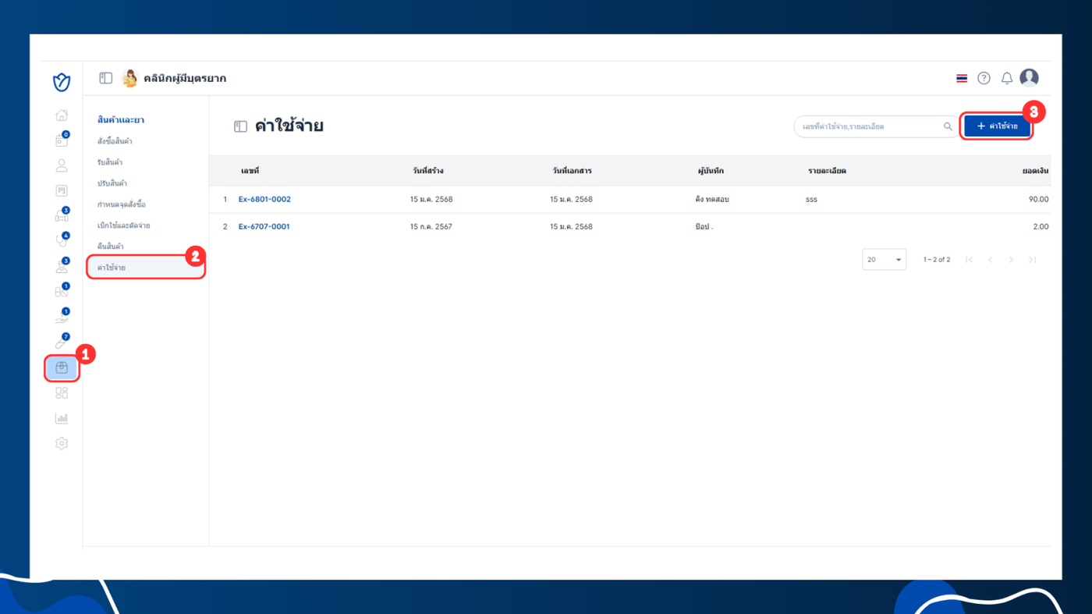
Task: Click the clinic avatar next to คลินิกผู้มีบุตรยาก
Action: (x=129, y=78)
